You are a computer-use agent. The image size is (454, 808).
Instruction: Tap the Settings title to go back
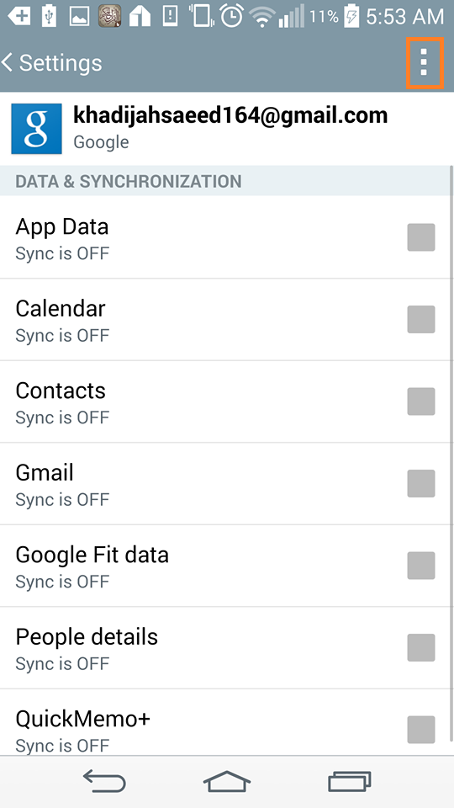[61, 63]
